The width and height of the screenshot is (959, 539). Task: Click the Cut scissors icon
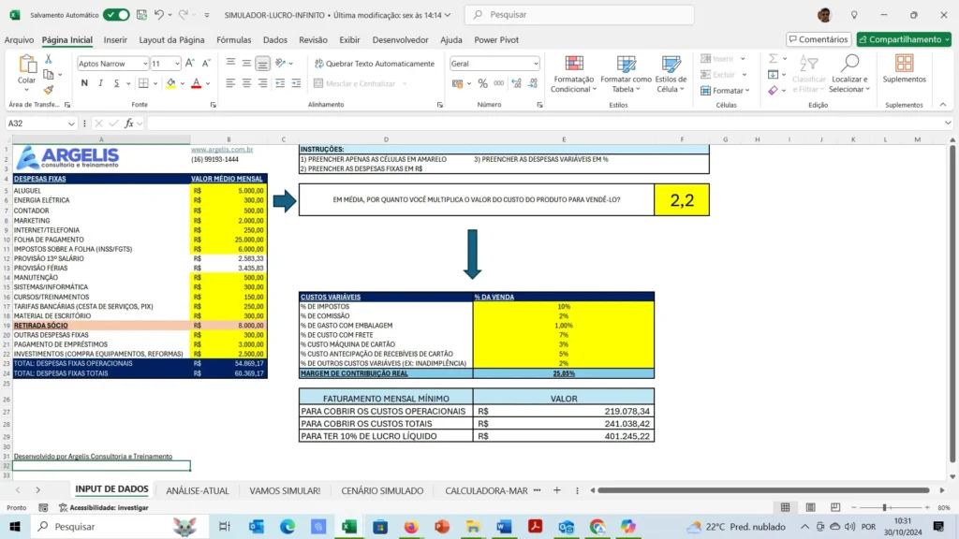[49, 59]
